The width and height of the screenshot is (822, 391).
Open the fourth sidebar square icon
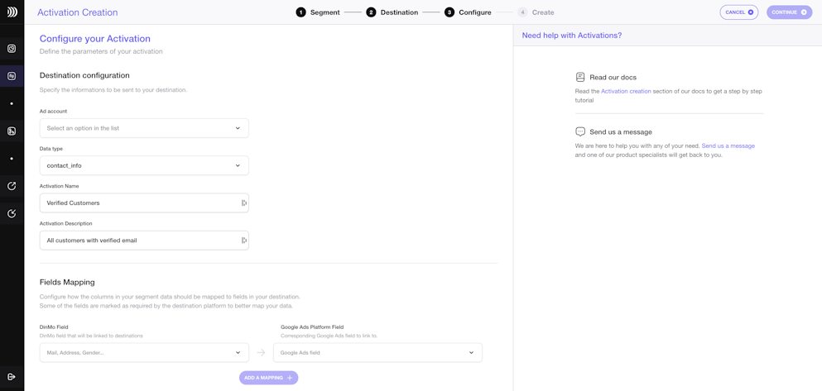point(12,131)
